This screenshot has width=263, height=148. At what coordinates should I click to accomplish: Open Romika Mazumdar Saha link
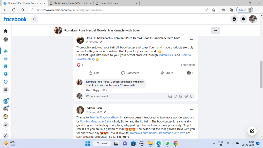coord(96,121)
